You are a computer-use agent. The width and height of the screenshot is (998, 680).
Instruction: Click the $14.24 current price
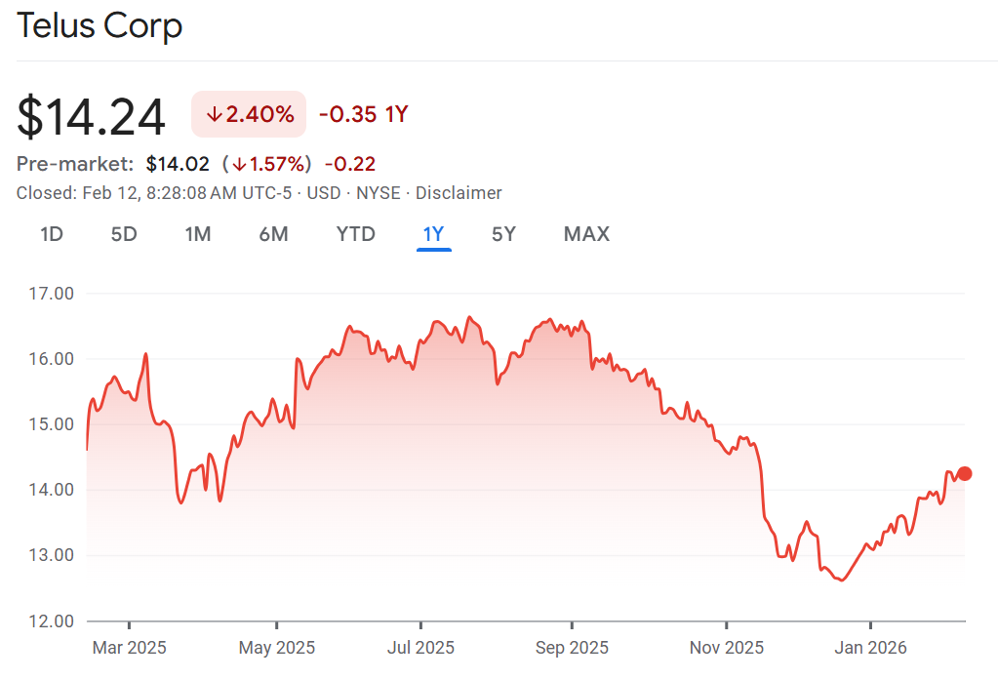click(92, 117)
